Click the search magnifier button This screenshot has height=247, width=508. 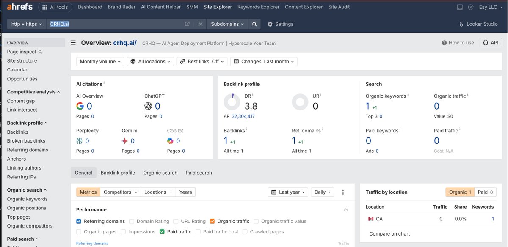coord(254,24)
